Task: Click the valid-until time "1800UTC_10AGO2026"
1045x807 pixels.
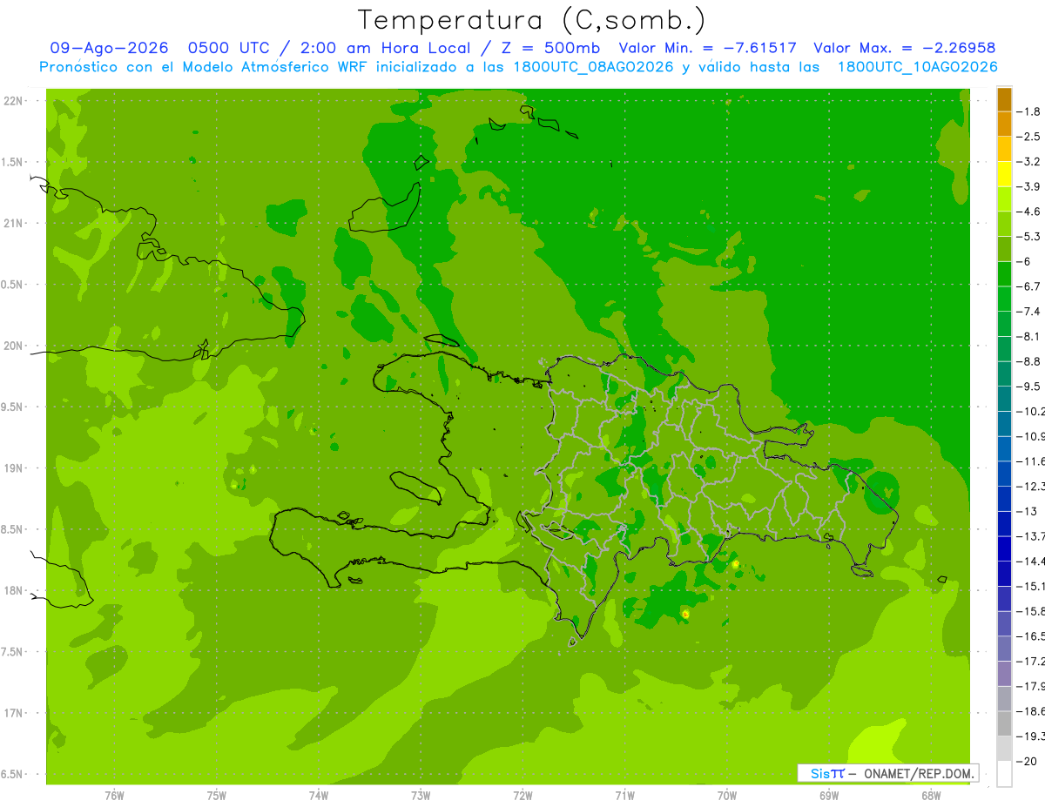Action: coord(917,67)
